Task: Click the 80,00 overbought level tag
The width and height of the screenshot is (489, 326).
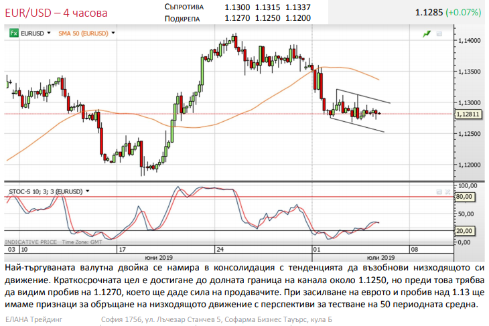Action: pos(464,197)
